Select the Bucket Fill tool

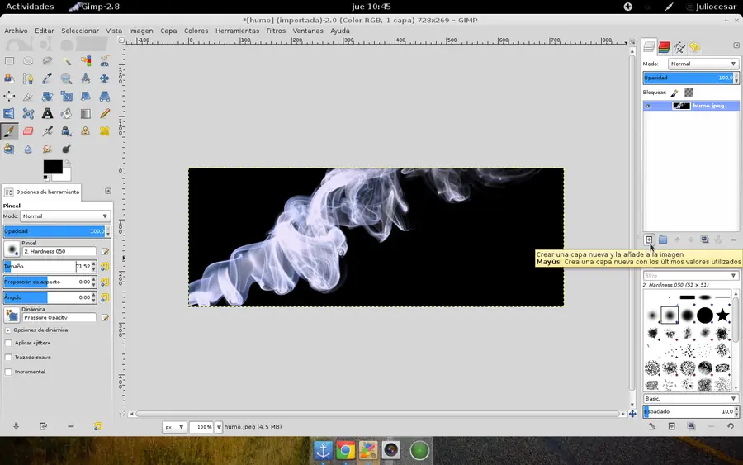click(x=66, y=114)
